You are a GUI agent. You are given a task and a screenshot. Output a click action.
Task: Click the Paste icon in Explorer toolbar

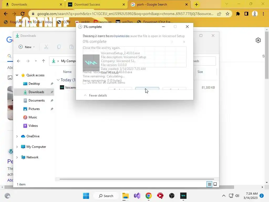coord(71,47)
